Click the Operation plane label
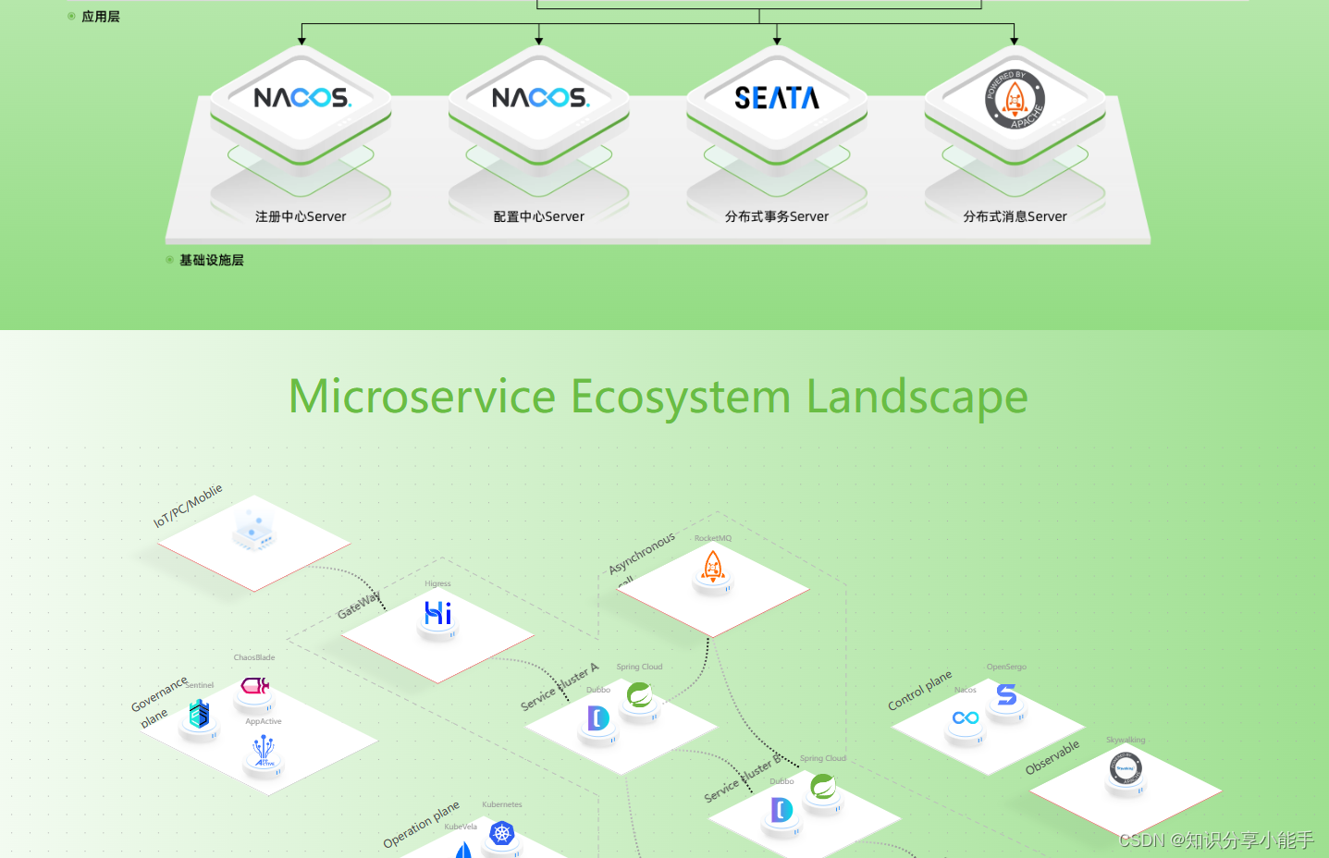Viewport: 1329px width, 858px height. 422,824
